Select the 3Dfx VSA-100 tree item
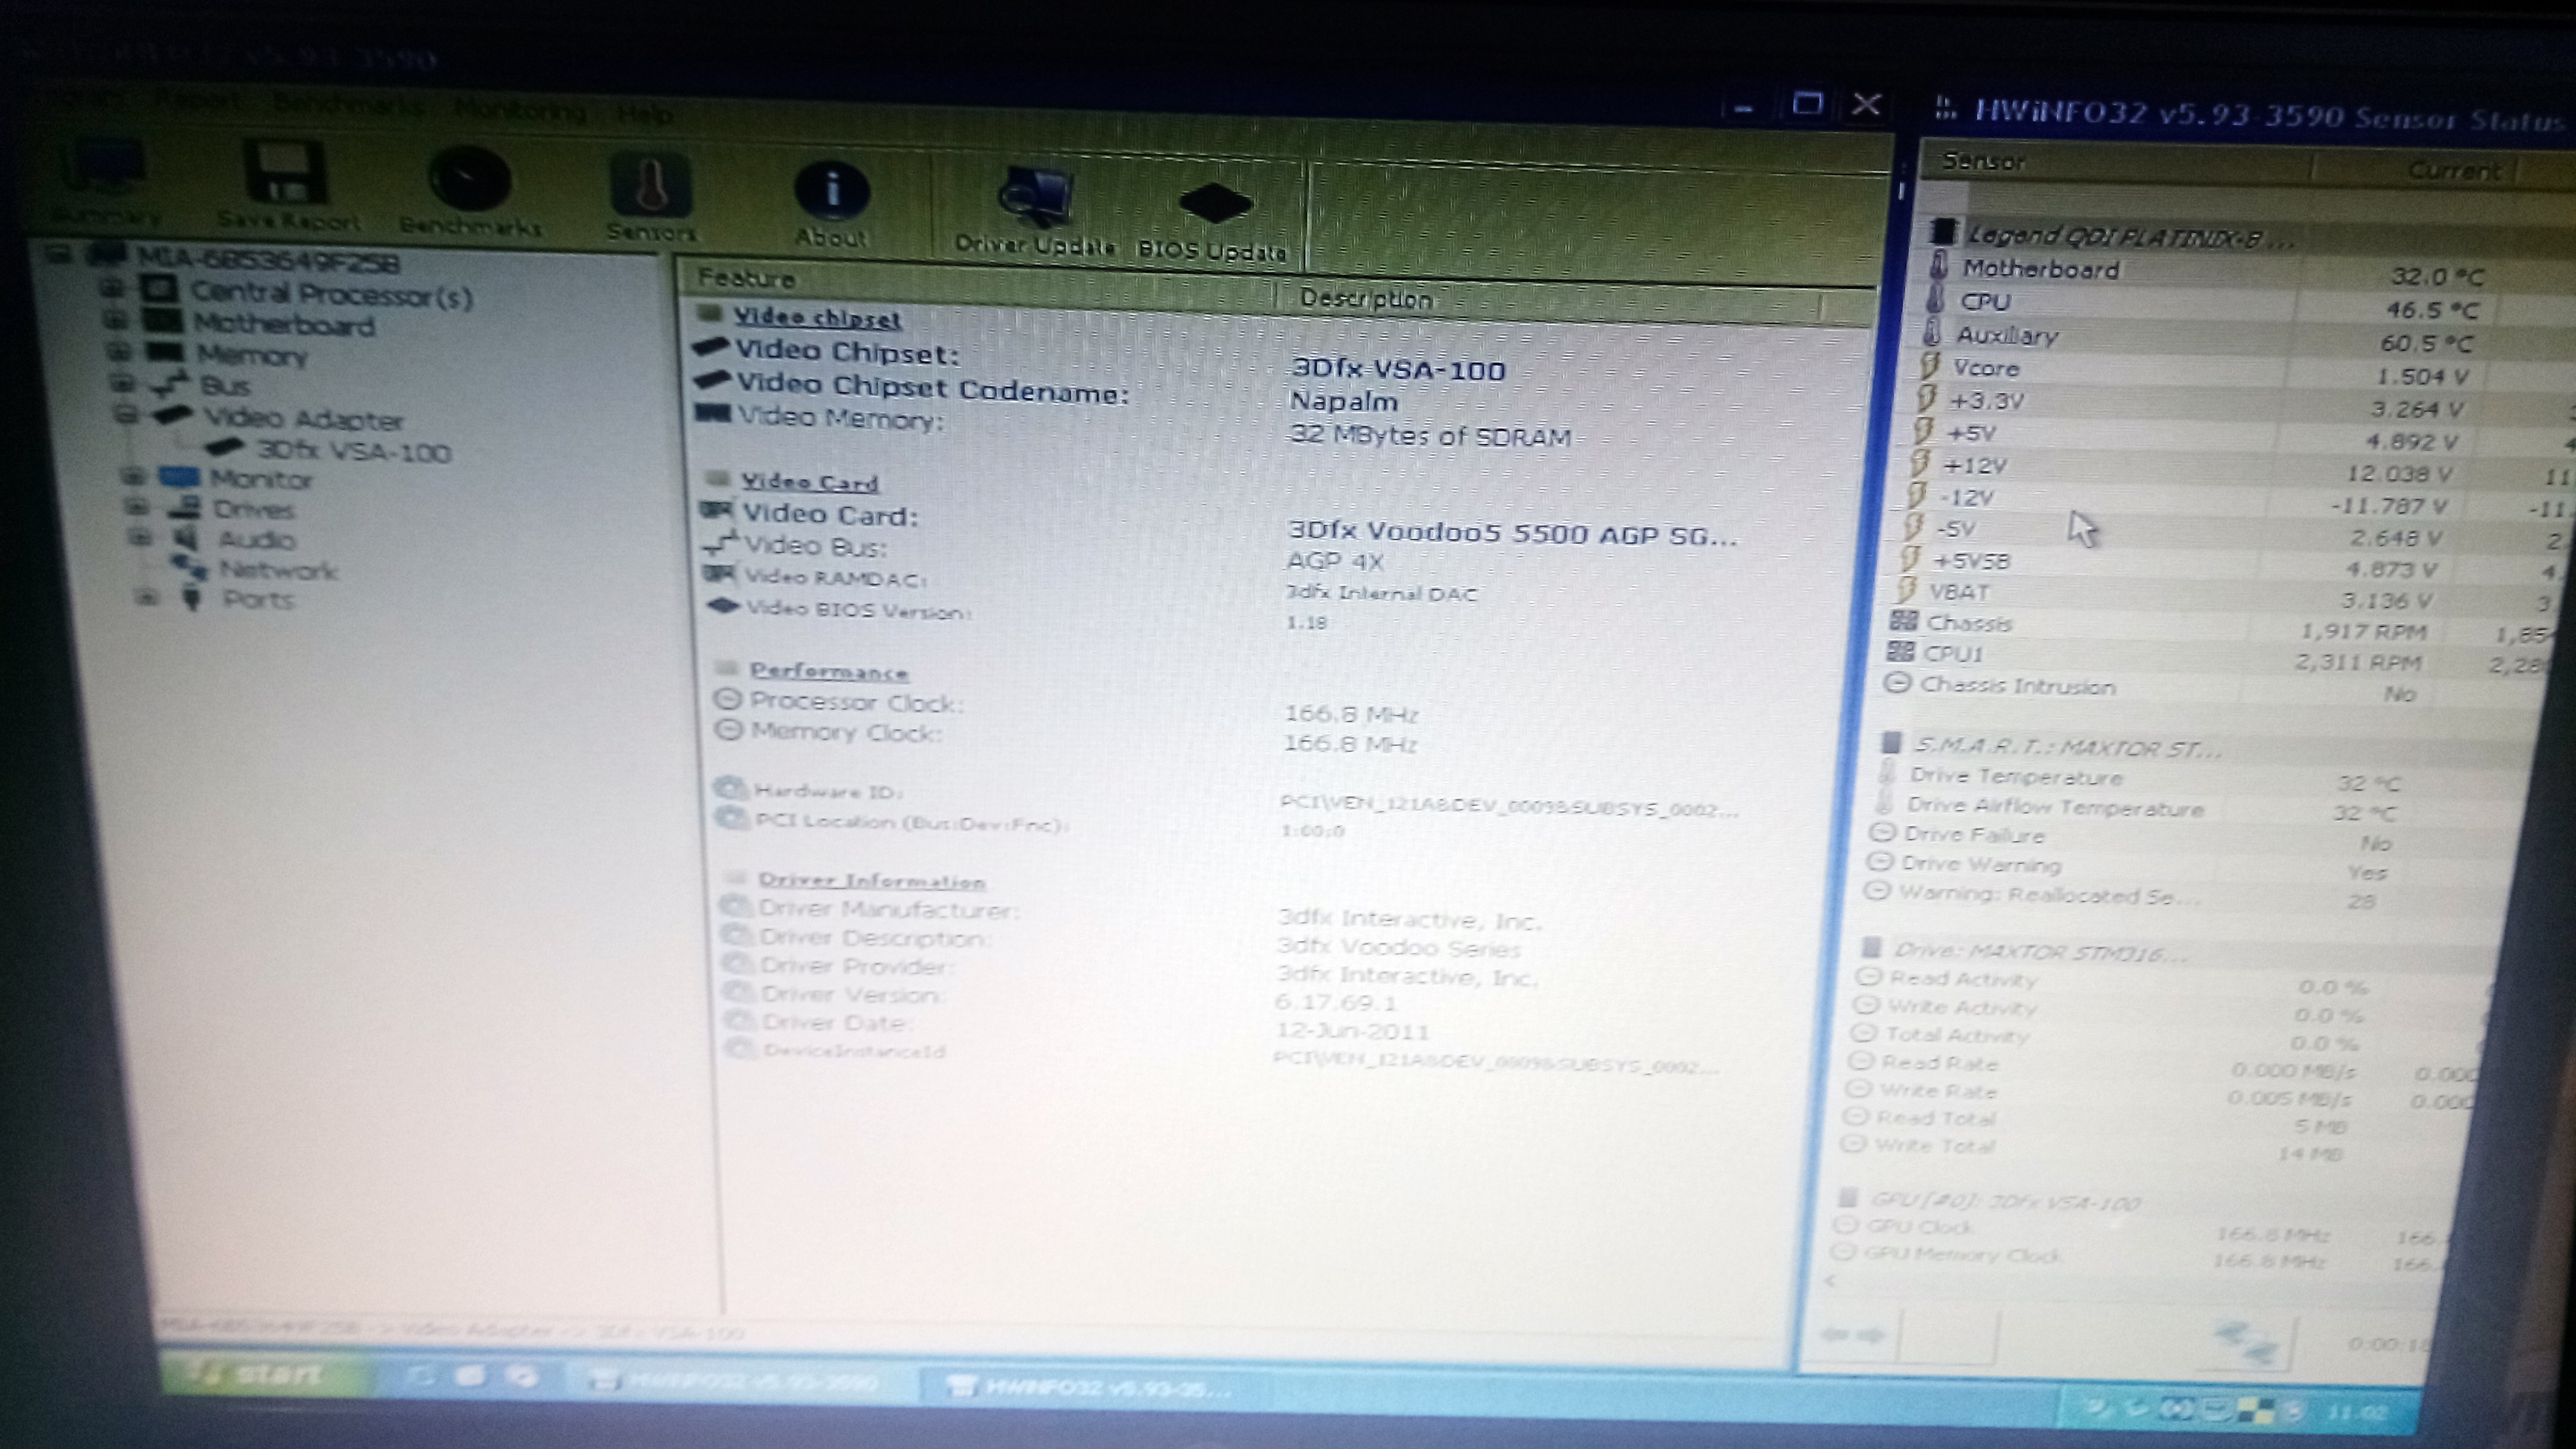Image resolution: width=2576 pixels, height=1449 pixels. coord(354,452)
